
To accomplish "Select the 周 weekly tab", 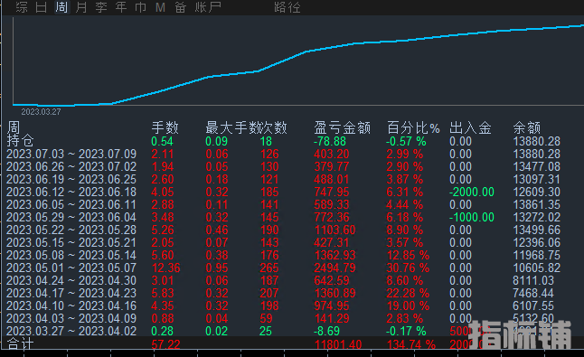I will point(61,7).
